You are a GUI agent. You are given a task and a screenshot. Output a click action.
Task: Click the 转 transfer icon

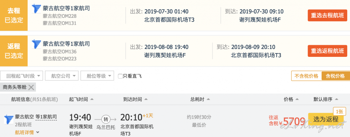click(x=106, y=119)
